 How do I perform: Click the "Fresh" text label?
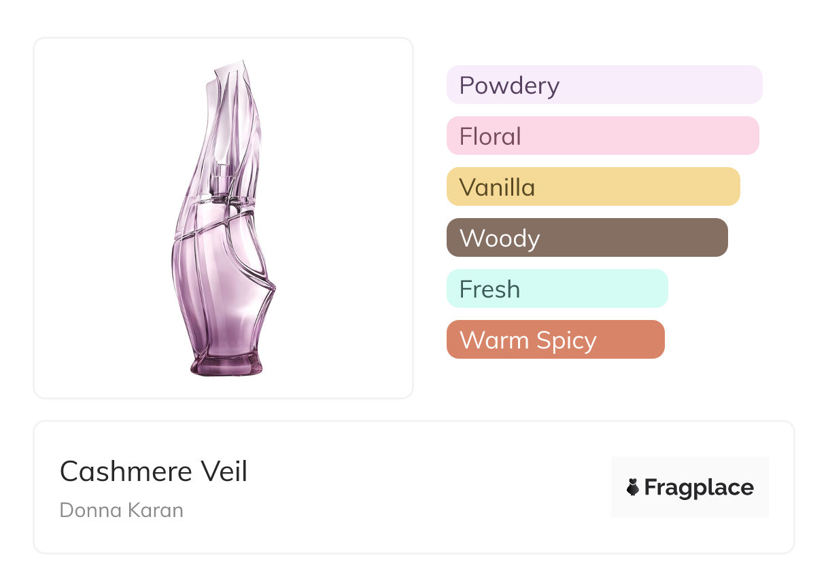point(489,289)
